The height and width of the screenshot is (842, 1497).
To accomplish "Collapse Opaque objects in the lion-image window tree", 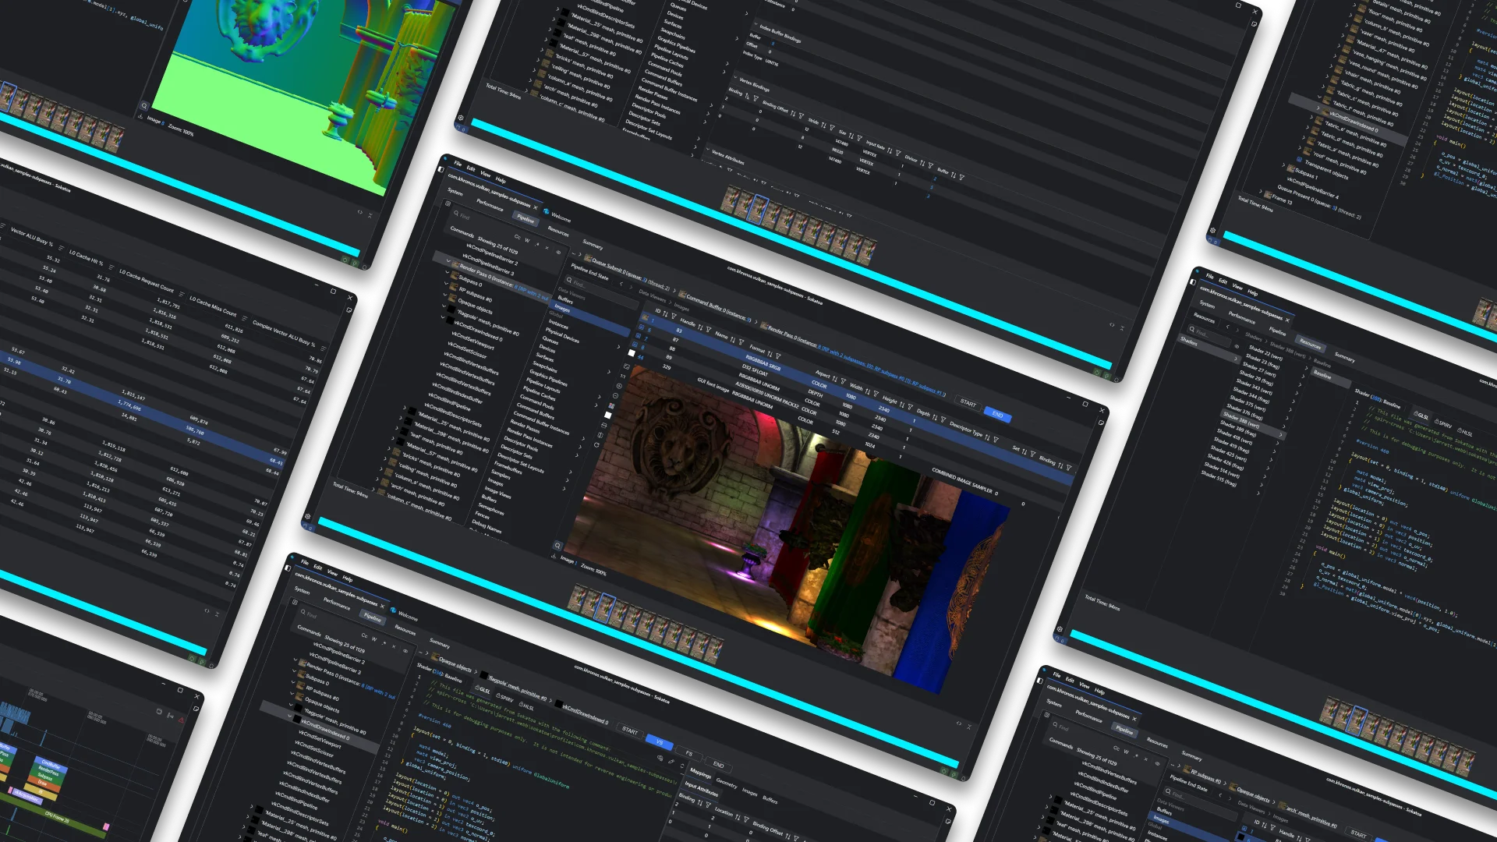I will click(x=444, y=295).
